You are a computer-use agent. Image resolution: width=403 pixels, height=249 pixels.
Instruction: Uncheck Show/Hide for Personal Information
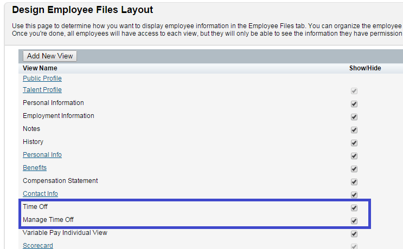click(x=354, y=104)
